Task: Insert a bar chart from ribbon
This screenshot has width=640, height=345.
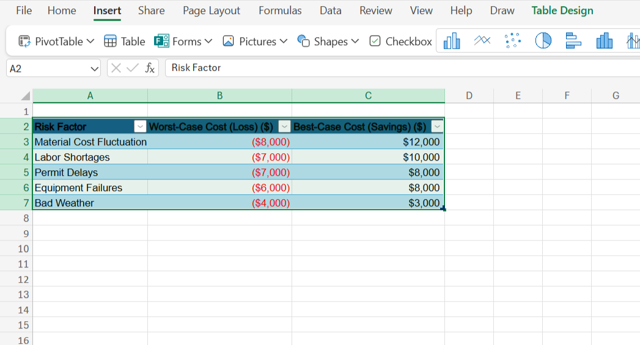Action: coord(573,41)
